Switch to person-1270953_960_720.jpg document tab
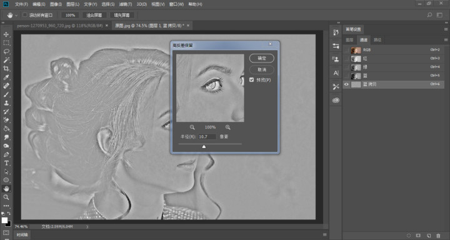 coord(60,26)
